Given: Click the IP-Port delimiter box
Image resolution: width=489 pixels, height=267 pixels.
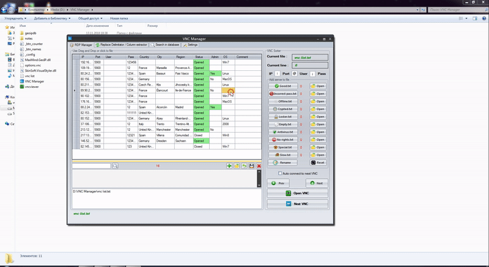Looking at the screenshot, I should click(278, 74).
